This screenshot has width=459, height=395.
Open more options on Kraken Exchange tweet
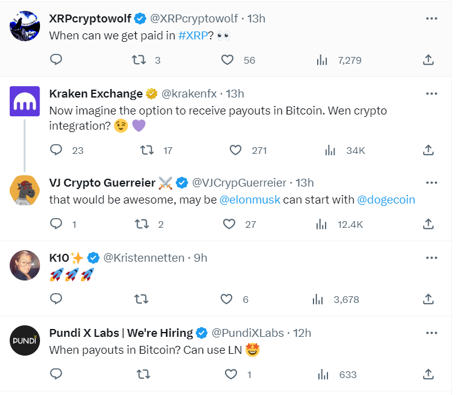(x=432, y=93)
